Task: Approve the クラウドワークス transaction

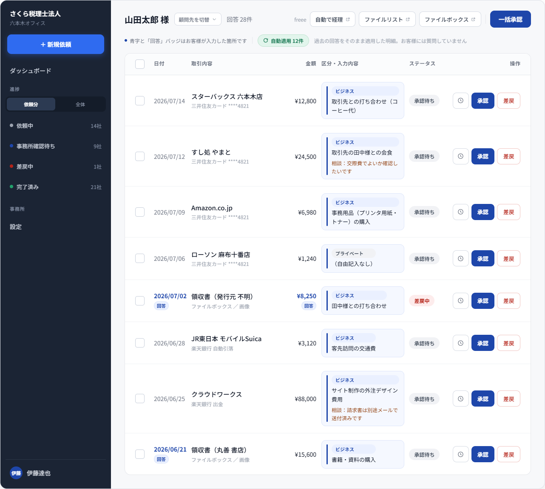Action: 483,399
